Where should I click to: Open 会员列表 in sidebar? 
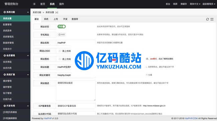15,68
